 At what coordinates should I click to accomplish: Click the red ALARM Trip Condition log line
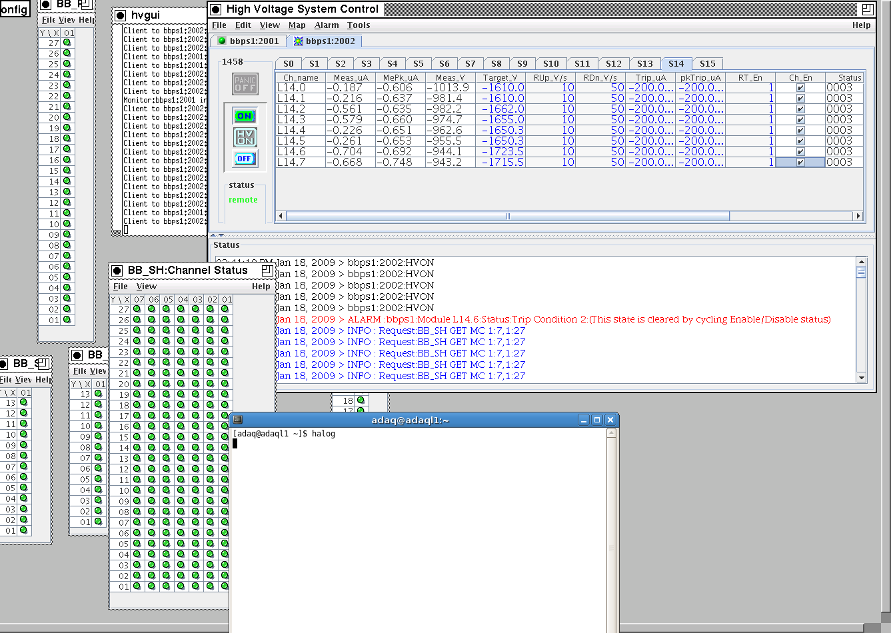(x=554, y=319)
